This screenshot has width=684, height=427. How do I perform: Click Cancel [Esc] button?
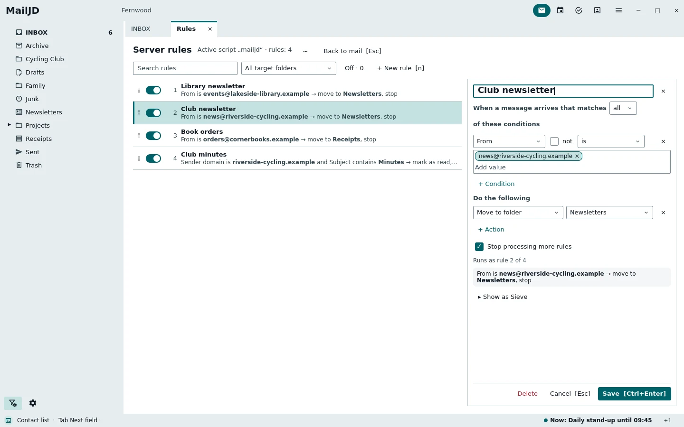click(570, 394)
